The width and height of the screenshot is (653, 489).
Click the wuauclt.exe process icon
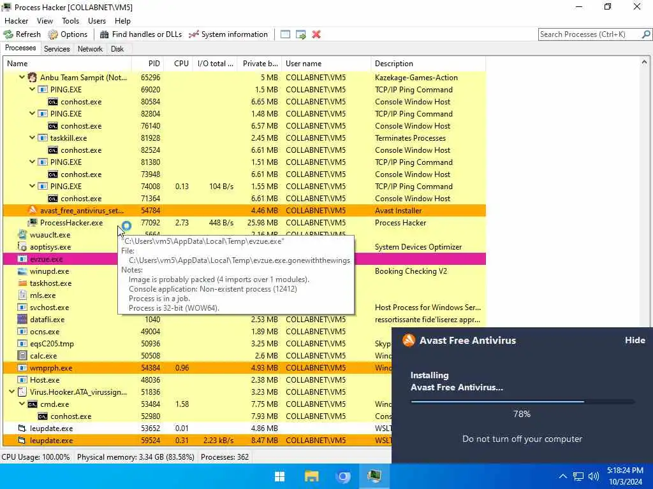[22, 234]
